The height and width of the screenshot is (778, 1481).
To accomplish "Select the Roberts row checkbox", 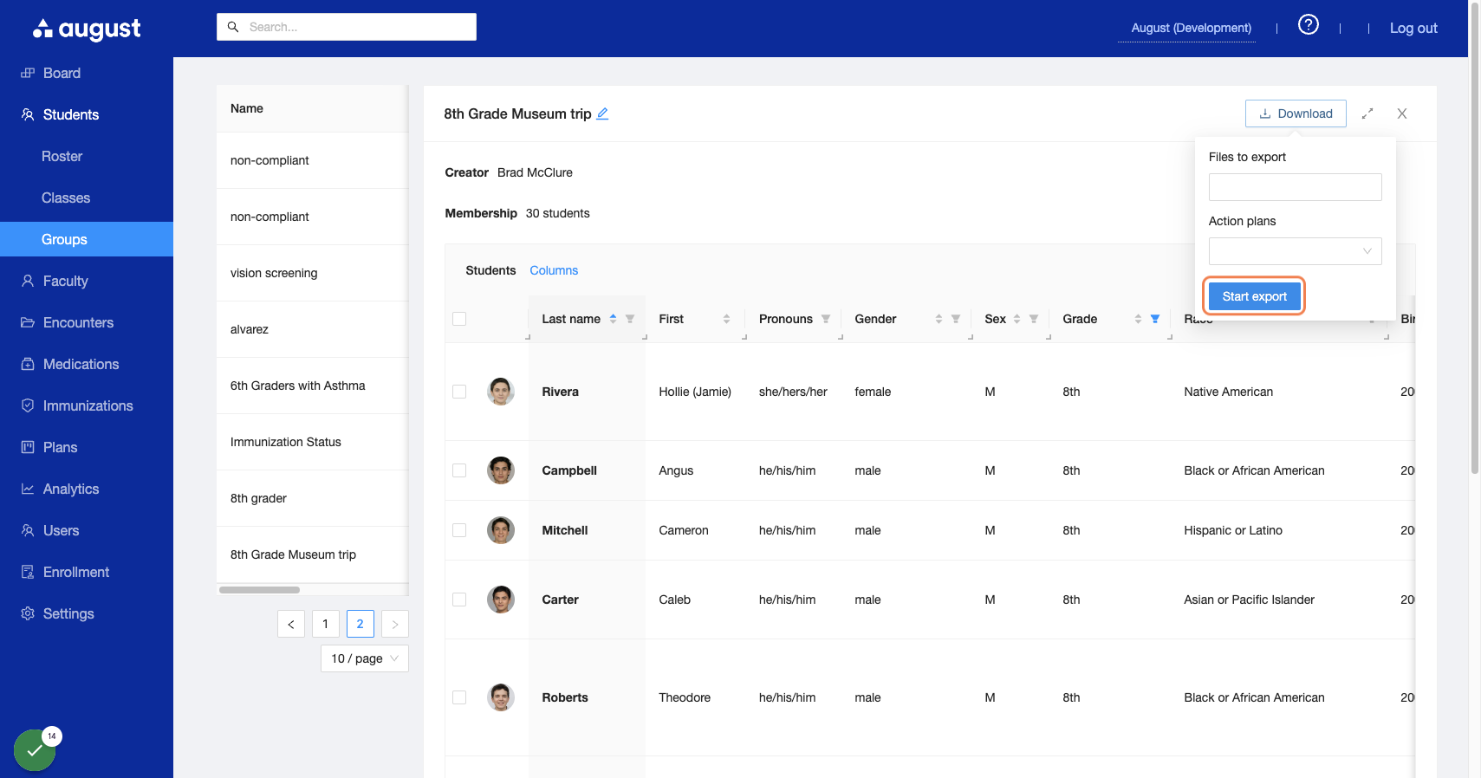I will (459, 697).
